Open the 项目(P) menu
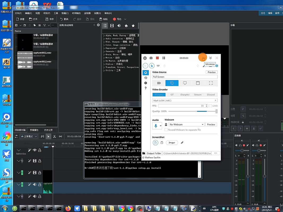This screenshot has width=283, height=212. point(47,13)
